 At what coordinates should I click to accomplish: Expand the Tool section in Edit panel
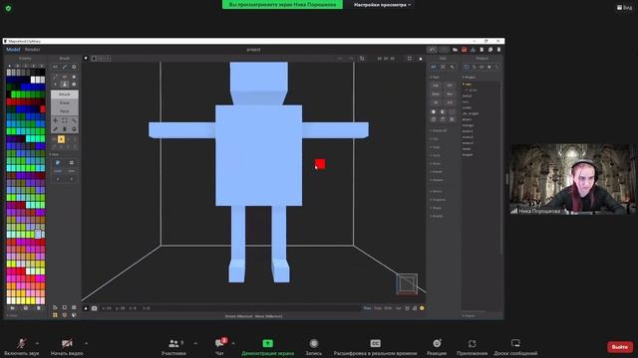click(435, 78)
